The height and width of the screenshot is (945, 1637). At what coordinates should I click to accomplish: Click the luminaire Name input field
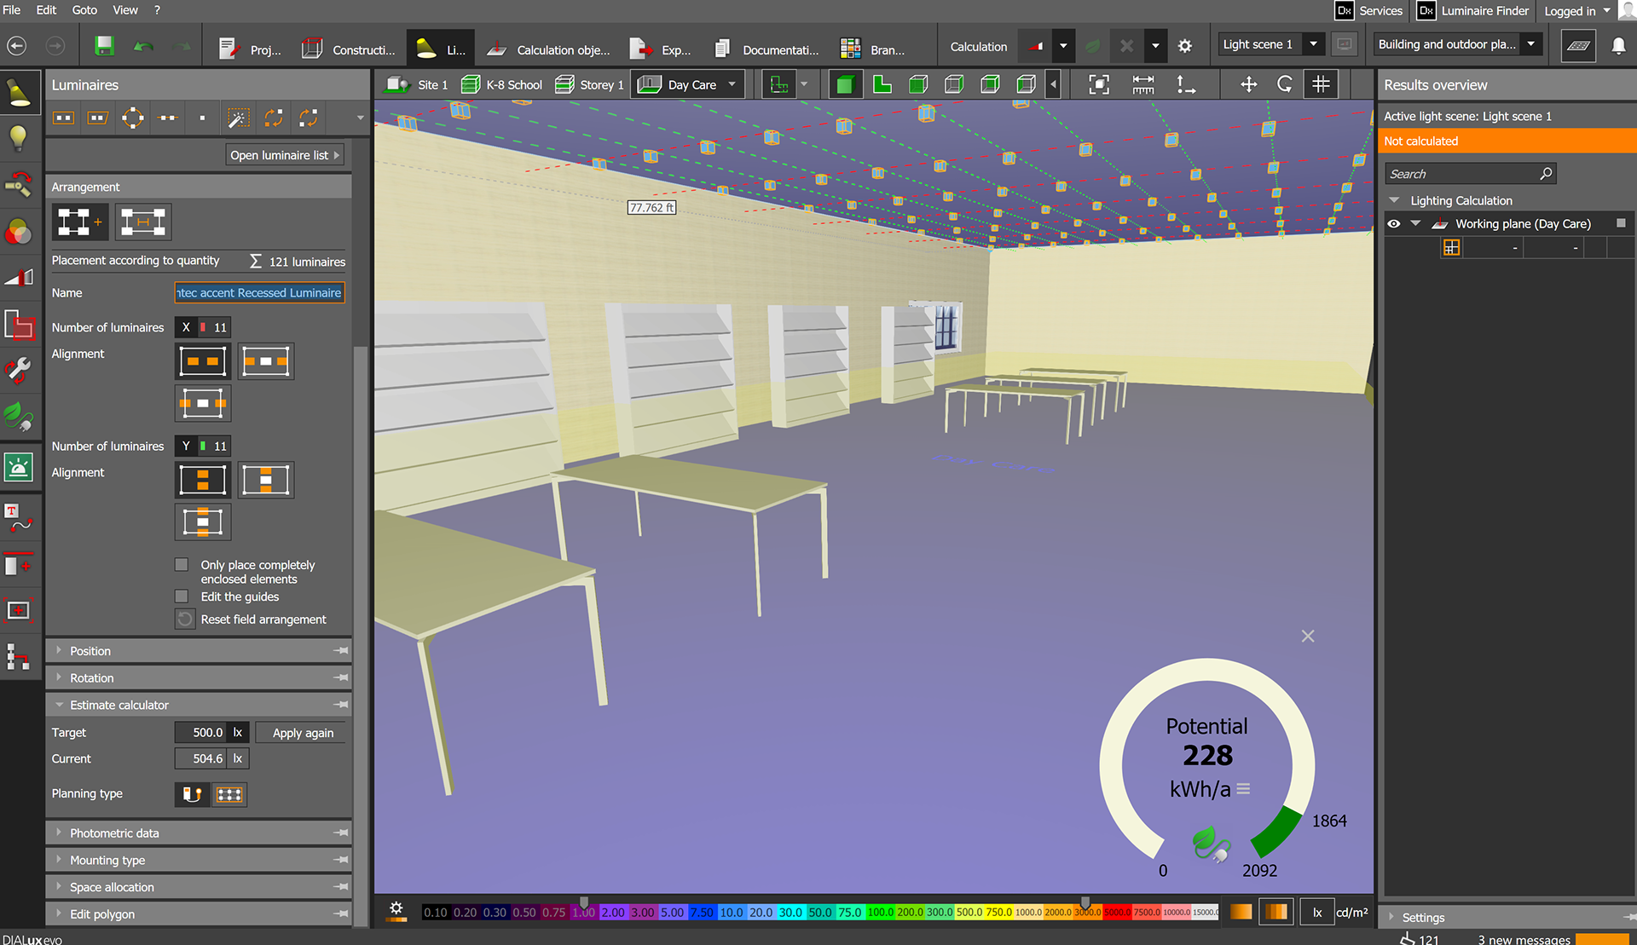click(259, 292)
